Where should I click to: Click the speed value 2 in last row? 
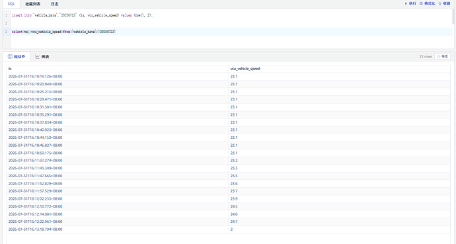(x=231, y=229)
